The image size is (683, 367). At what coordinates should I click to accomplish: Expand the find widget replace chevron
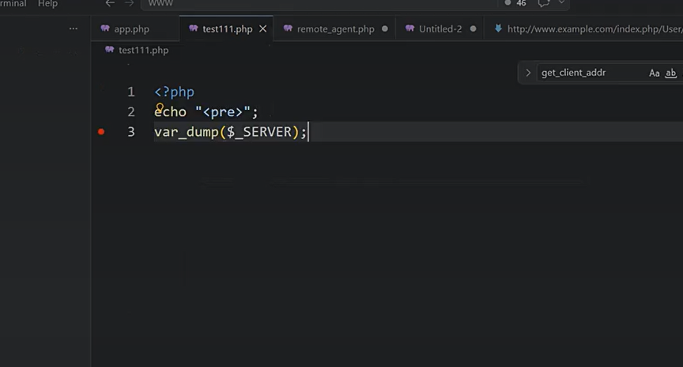[x=528, y=73]
